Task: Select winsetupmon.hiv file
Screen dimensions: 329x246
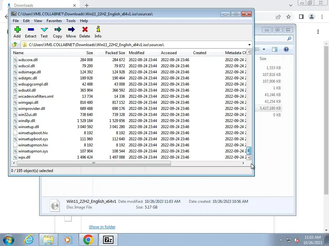Action: pyautogui.click(x=33, y=145)
